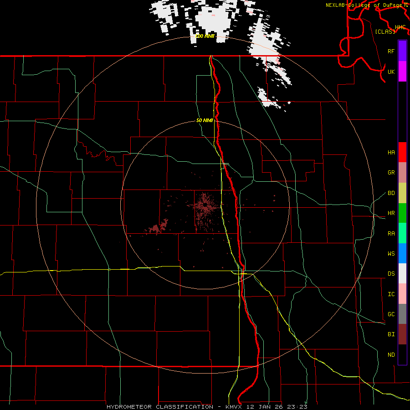The height and width of the screenshot is (410, 410).
Task: Click the 'KMVX' radar site identifier
Action: (x=235, y=407)
